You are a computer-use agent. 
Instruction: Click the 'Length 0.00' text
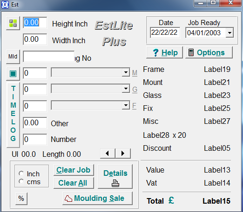click(x=61, y=154)
